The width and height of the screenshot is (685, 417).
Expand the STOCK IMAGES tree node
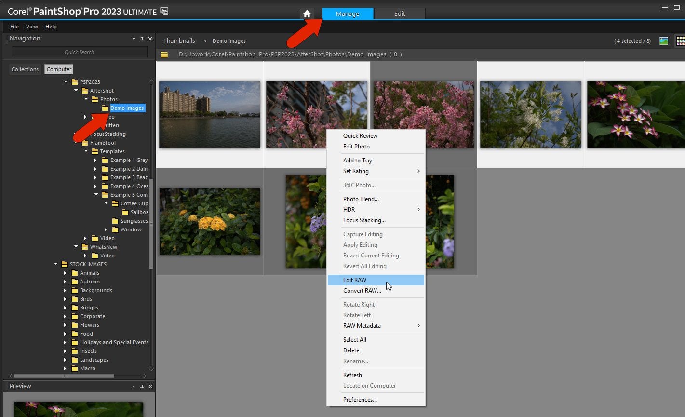pos(55,264)
